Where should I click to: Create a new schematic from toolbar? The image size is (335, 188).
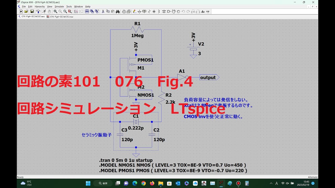21,11
